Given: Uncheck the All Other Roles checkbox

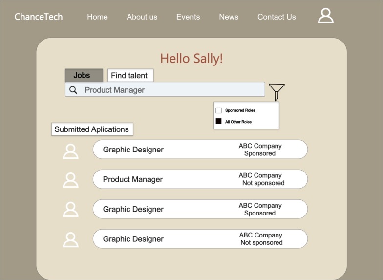Looking at the screenshot, I should (219, 121).
